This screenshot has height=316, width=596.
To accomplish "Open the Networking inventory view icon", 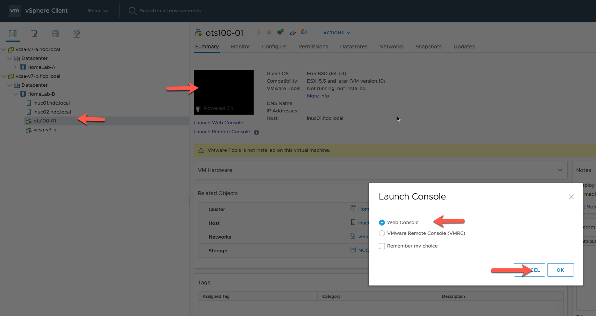I will [x=77, y=33].
